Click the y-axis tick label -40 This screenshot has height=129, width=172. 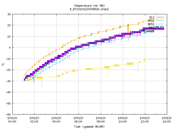tap(8, 92)
